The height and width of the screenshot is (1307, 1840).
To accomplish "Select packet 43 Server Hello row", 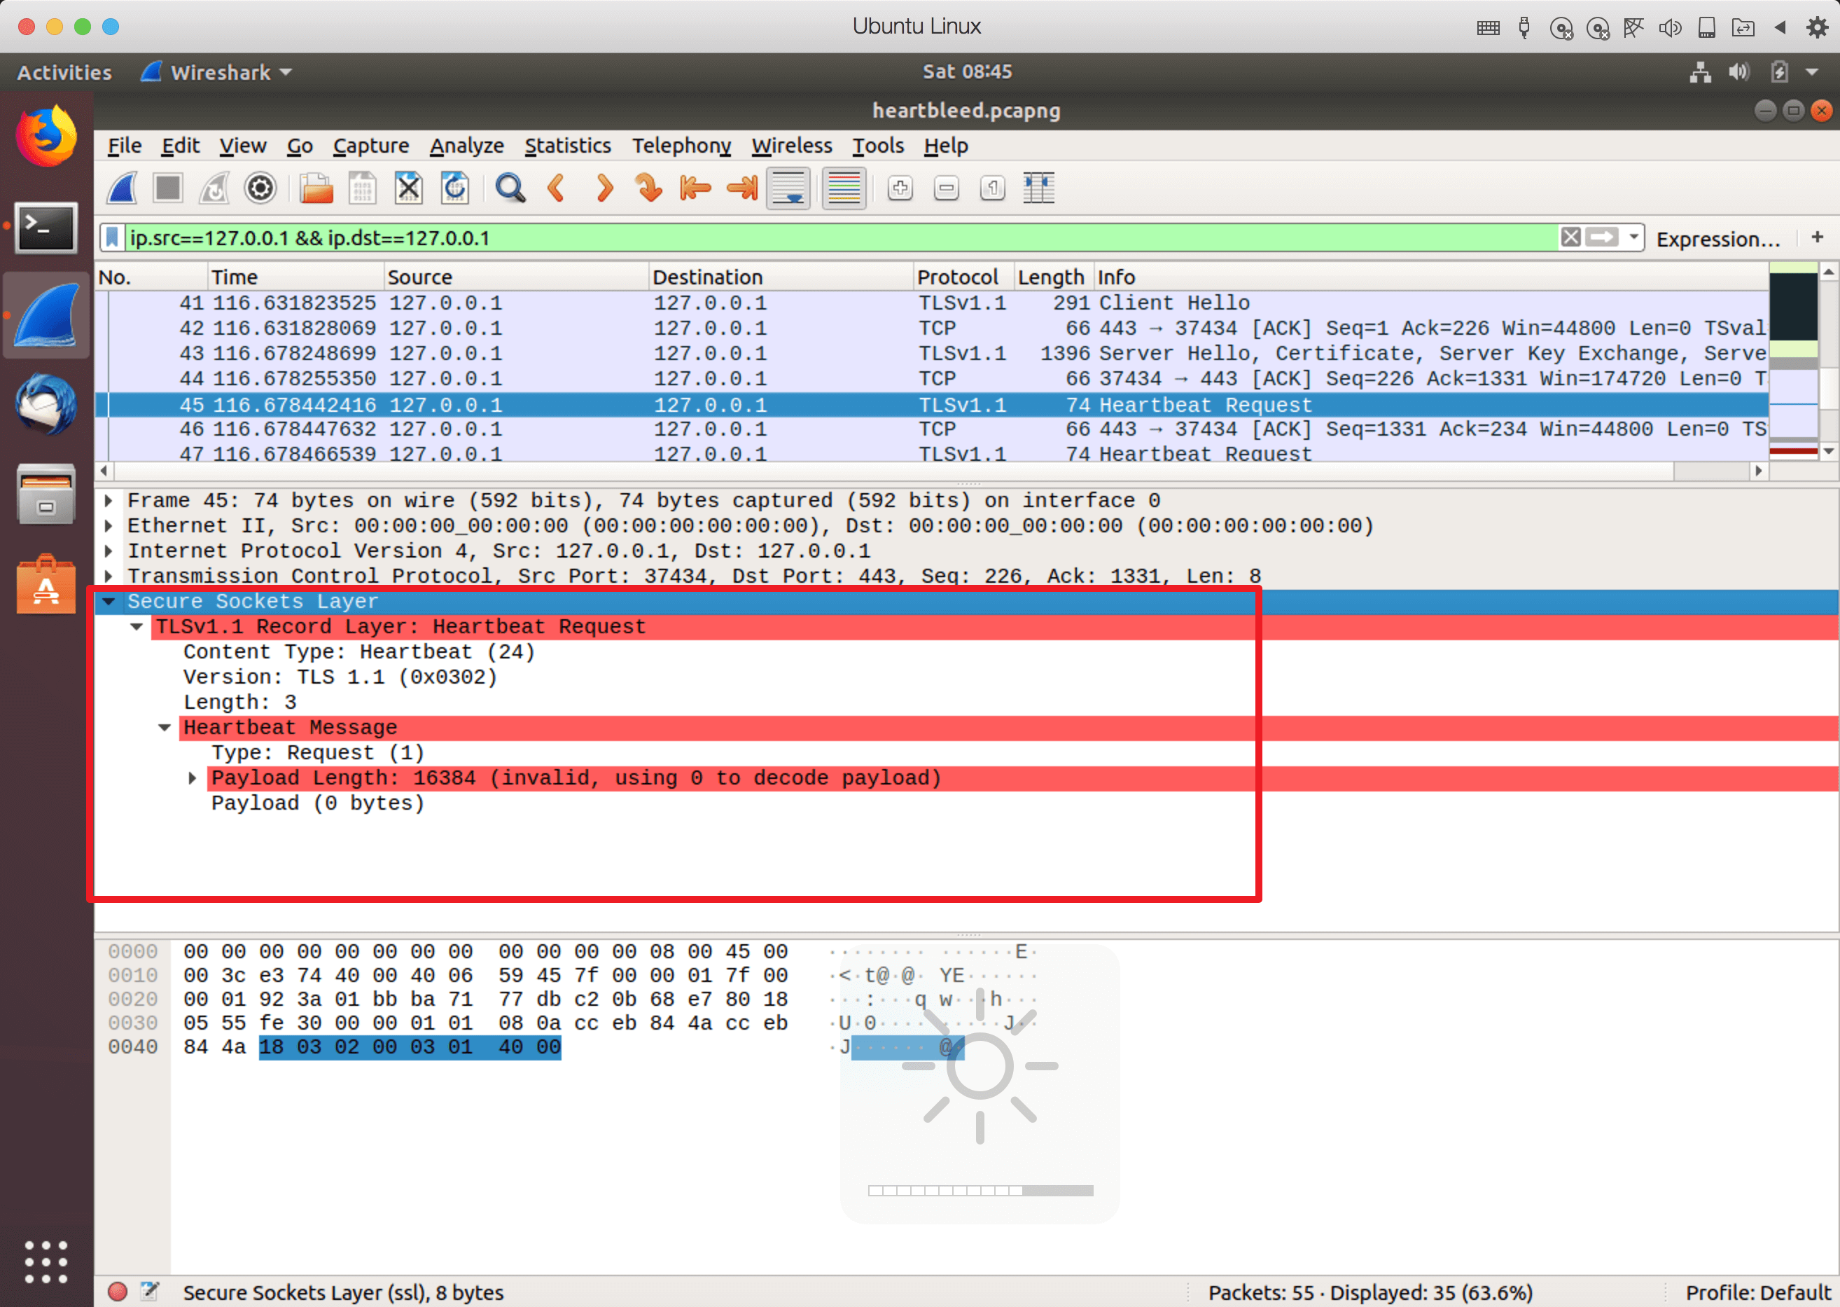I will [x=932, y=354].
